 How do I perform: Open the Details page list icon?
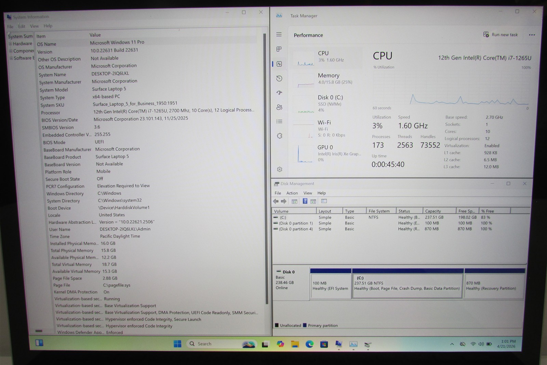click(x=279, y=121)
